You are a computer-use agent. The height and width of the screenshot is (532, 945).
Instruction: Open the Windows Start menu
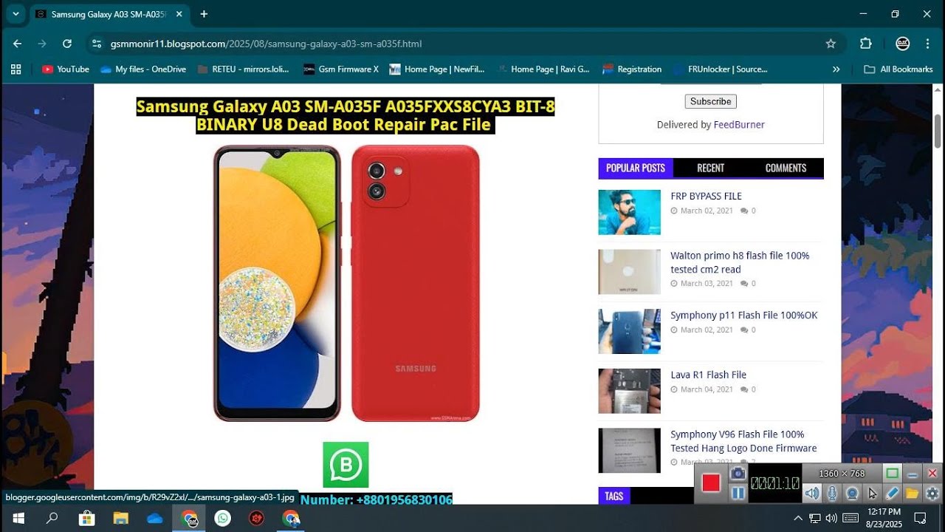pos(18,518)
